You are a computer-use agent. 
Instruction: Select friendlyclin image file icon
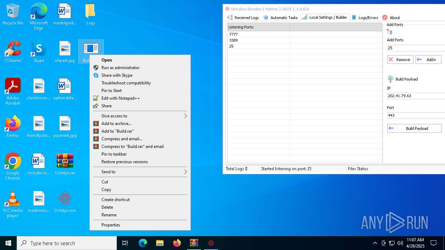[x=39, y=127]
